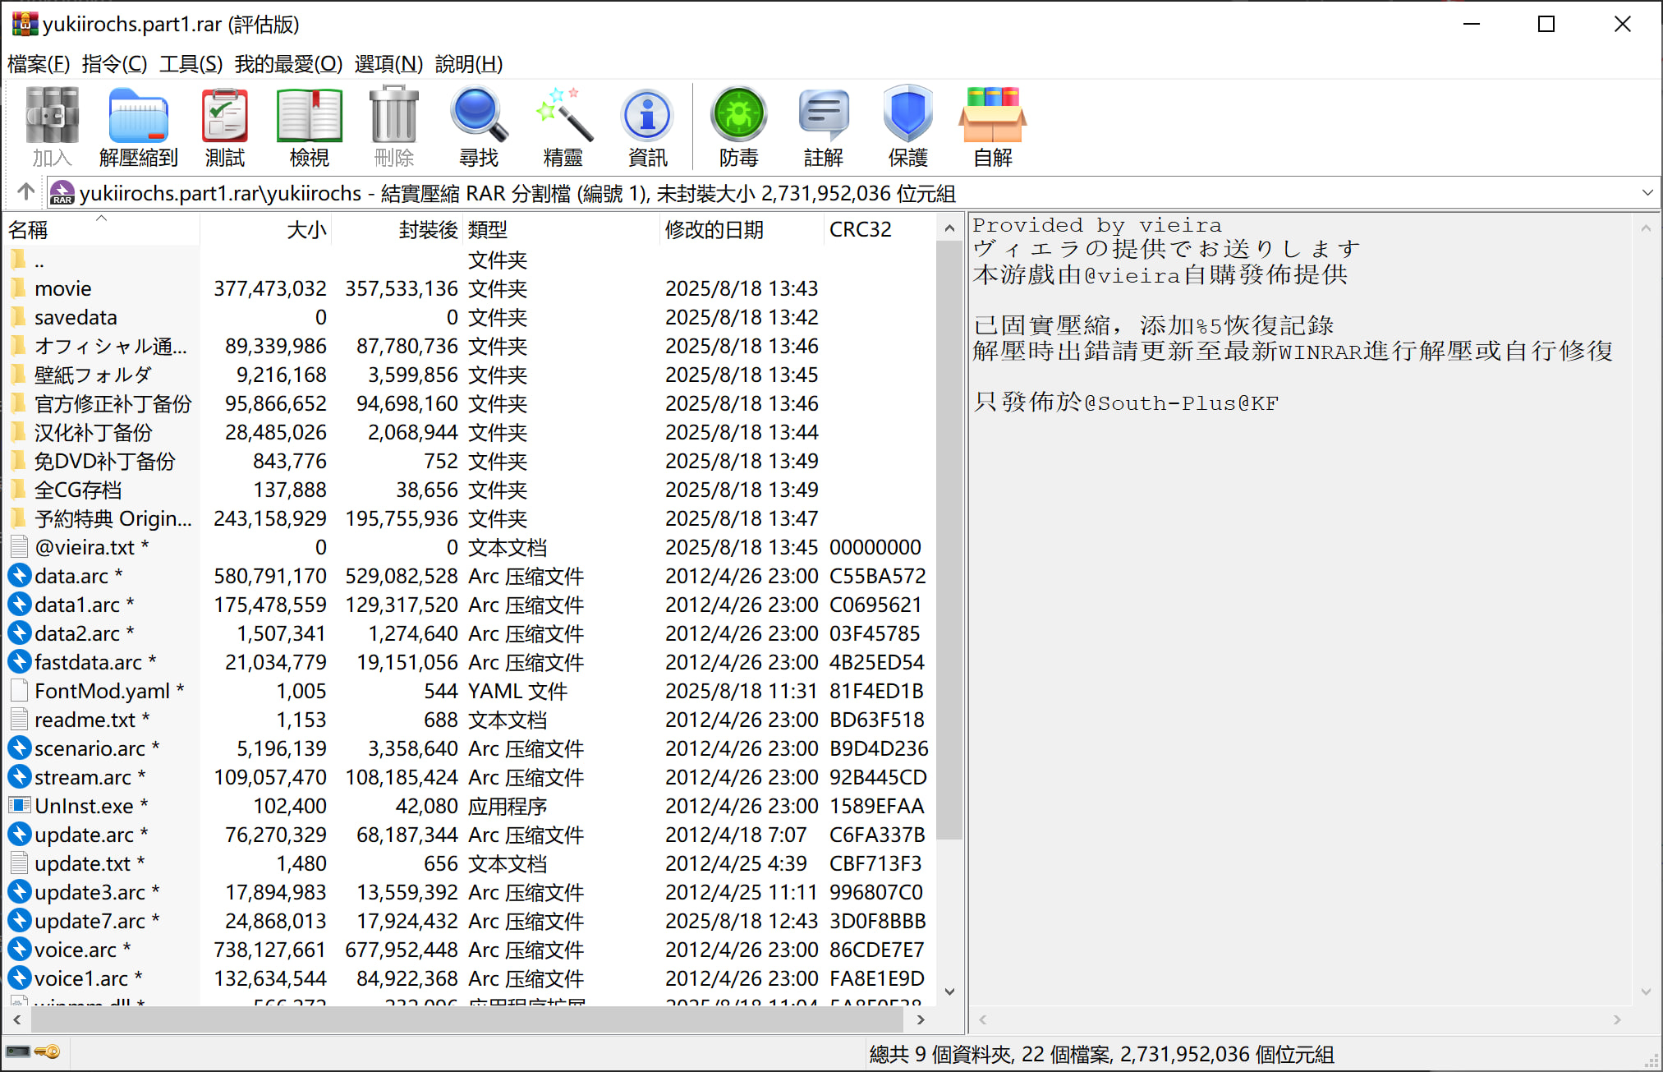This screenshot has width=1663, height=1072.
Task: Click the Find (尋找) magnifier icon
Action: point(478,126)
